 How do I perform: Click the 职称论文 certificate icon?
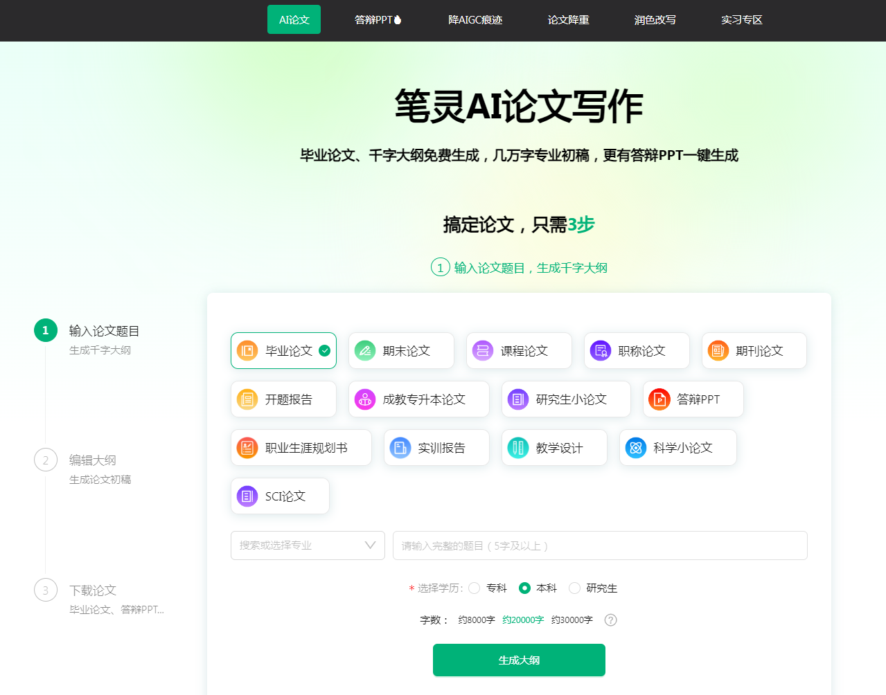click(x=601, y=351)
